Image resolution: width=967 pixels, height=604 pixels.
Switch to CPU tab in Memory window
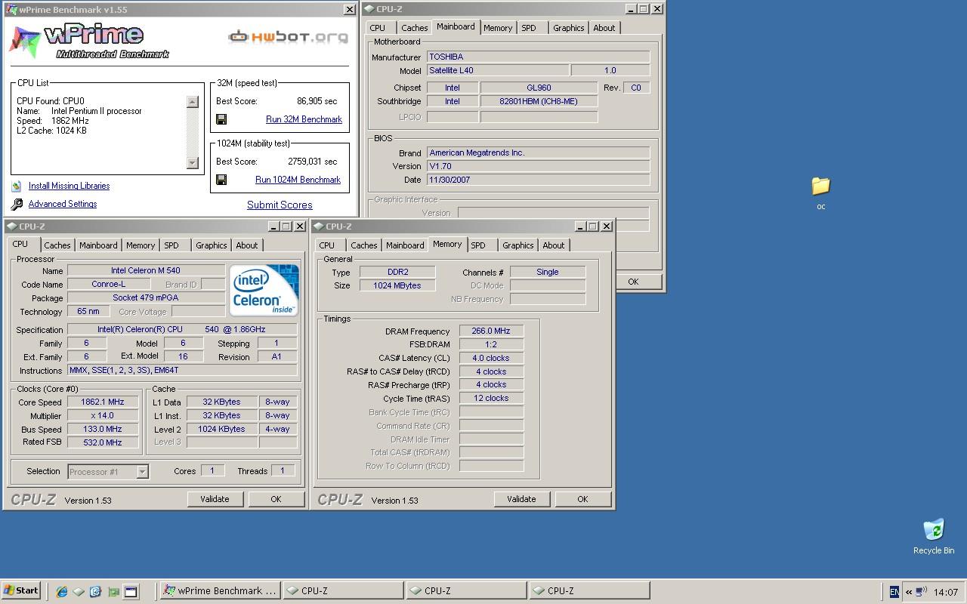327,245
